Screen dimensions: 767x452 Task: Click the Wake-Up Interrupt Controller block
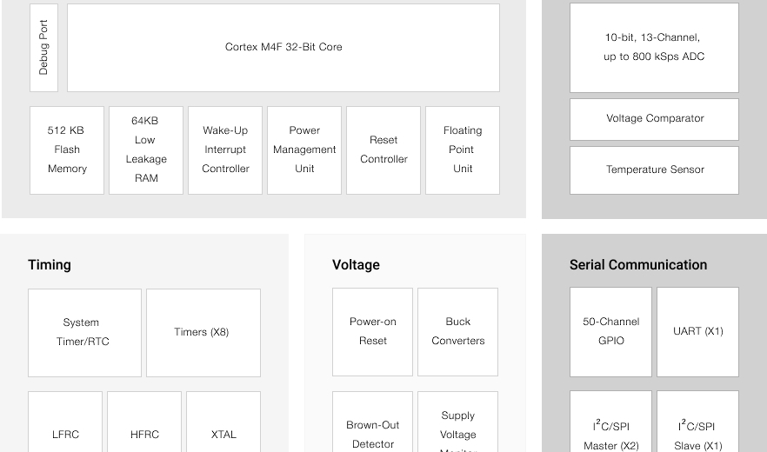(x=225, y=150)
